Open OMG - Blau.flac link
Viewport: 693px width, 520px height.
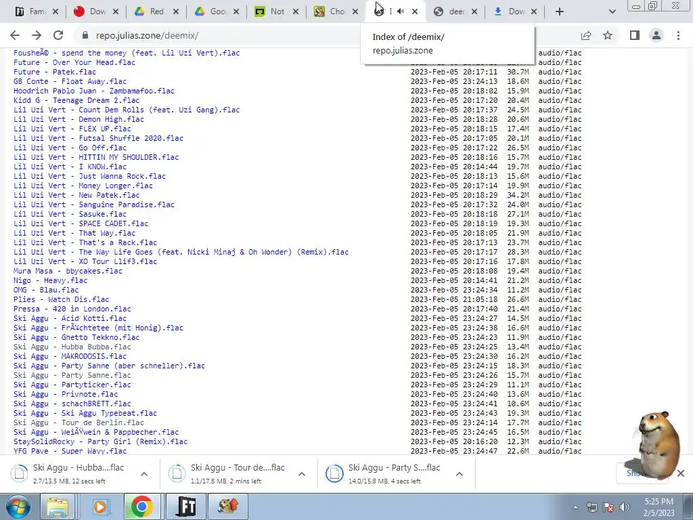46,290
